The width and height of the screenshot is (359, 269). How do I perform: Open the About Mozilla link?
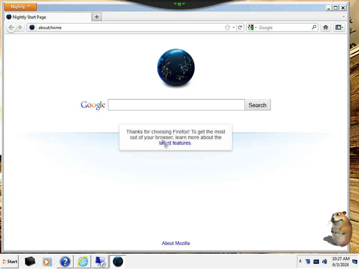click(176, 243)
